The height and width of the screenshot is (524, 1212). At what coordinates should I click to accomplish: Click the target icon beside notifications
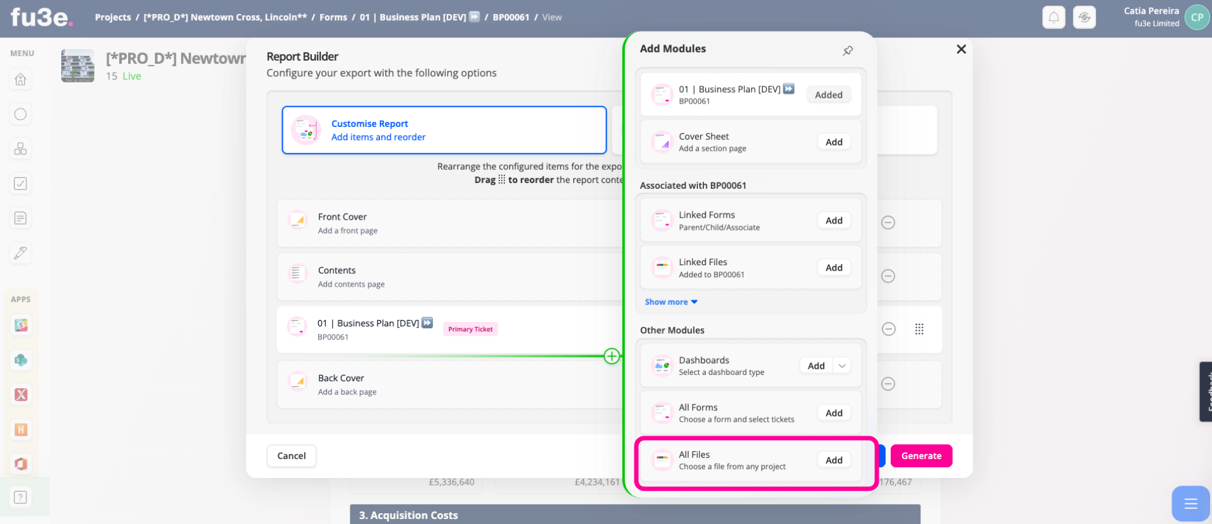[x=1084, y=17]
